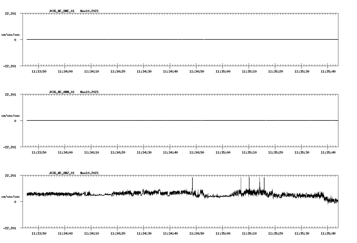Click the cm/sec/sec unit label on the HNZ plot
This screenshot has width=357, height=243.
pos(11,197)
